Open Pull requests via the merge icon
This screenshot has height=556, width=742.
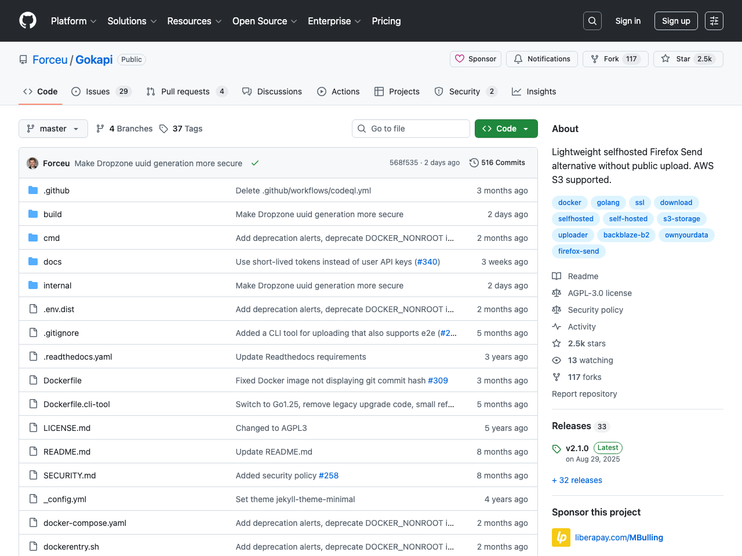click(x=150, y=92)
